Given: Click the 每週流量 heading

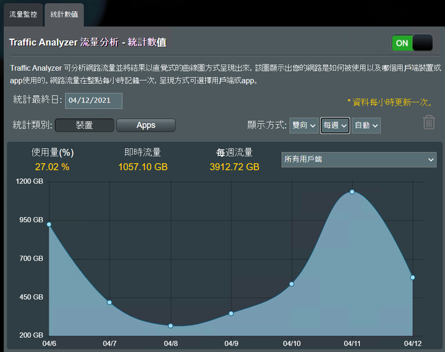Looking at the screenshot, I should coord(234,153).
